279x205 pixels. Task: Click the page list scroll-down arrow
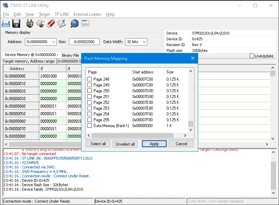tap(191, 129)
